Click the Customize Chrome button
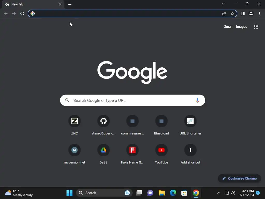 pyautogui.click(x=239, y=178)
